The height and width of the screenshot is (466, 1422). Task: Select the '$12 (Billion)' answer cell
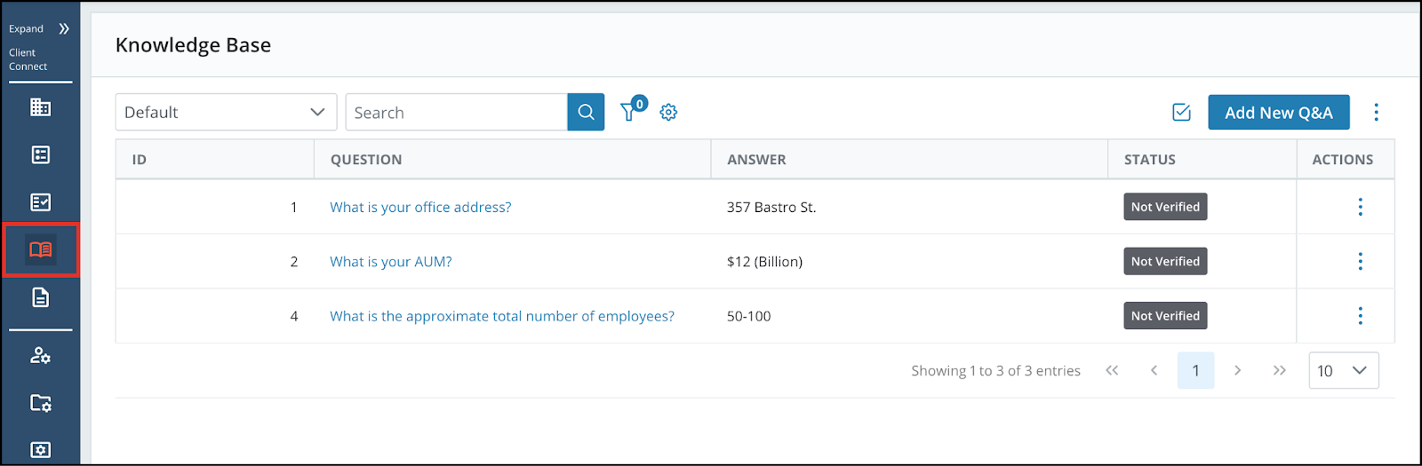pyautogui.click(x=909, y=261)
